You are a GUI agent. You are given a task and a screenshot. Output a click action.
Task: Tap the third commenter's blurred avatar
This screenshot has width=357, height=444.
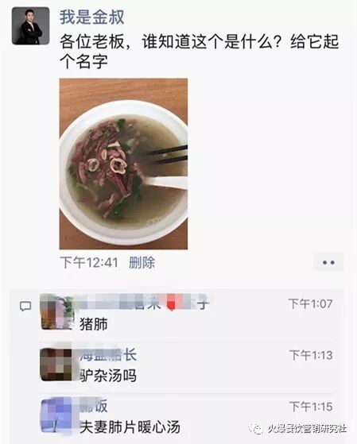click(56, 415)
